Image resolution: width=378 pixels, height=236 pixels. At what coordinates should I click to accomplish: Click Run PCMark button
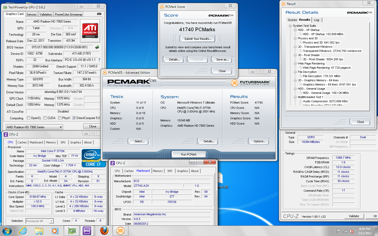(189, 154)
